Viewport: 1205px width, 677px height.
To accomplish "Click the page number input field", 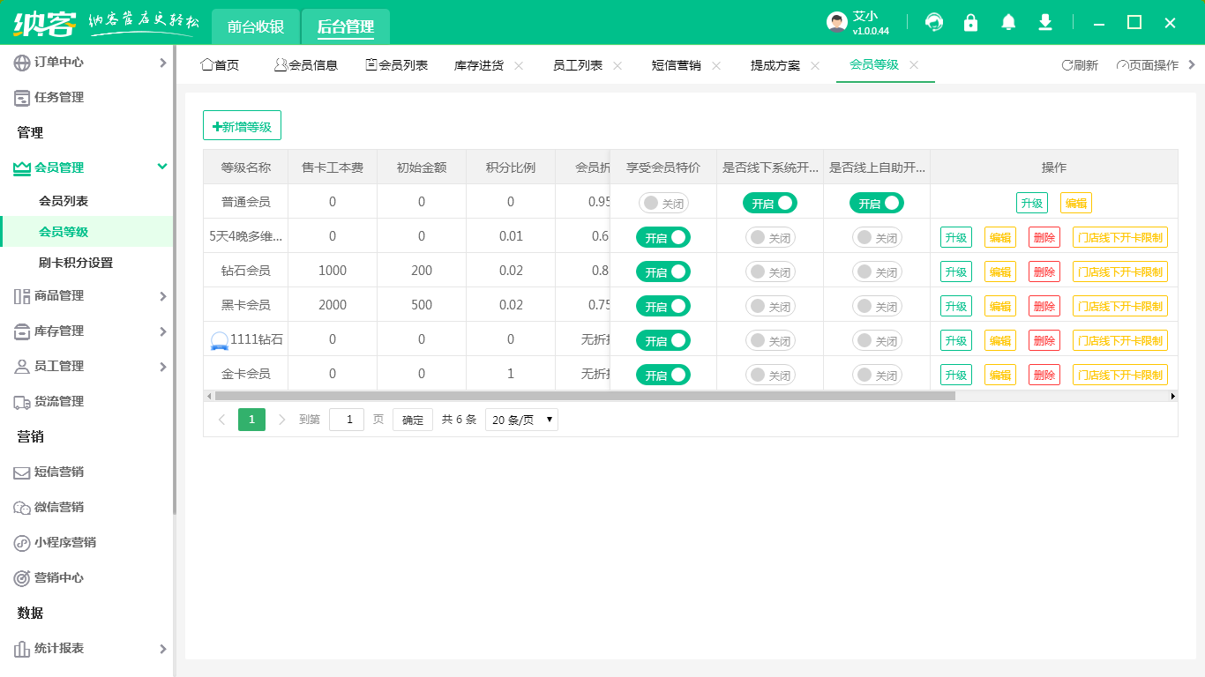I will pyautogui.click(x=347, y=420).
